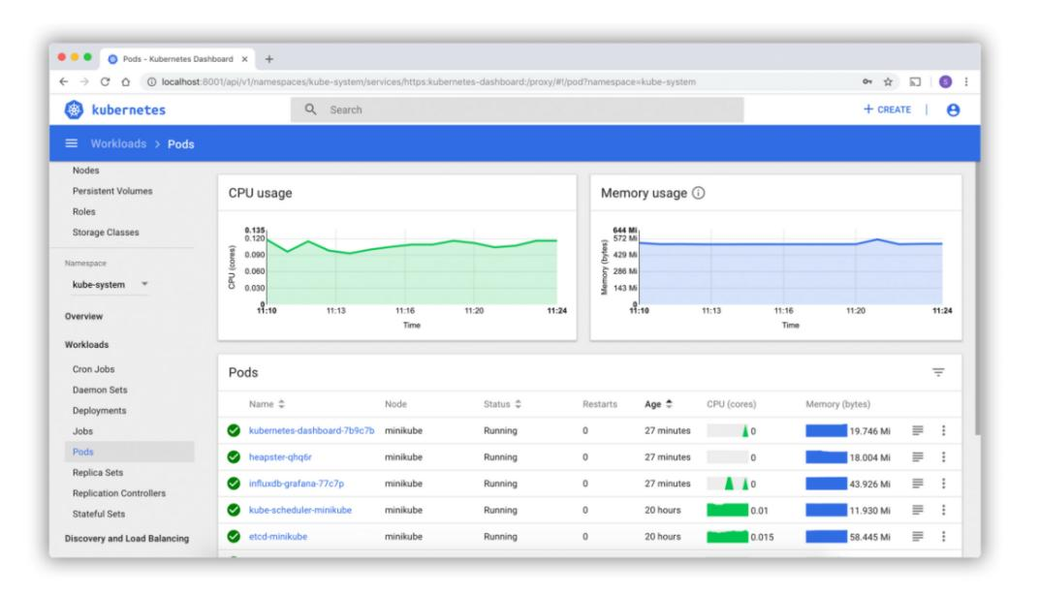Viewport: 1039px width, 596px height.
Task: Close the Pods - Kubernetes Dashboard tab
Action: point(244,59)
